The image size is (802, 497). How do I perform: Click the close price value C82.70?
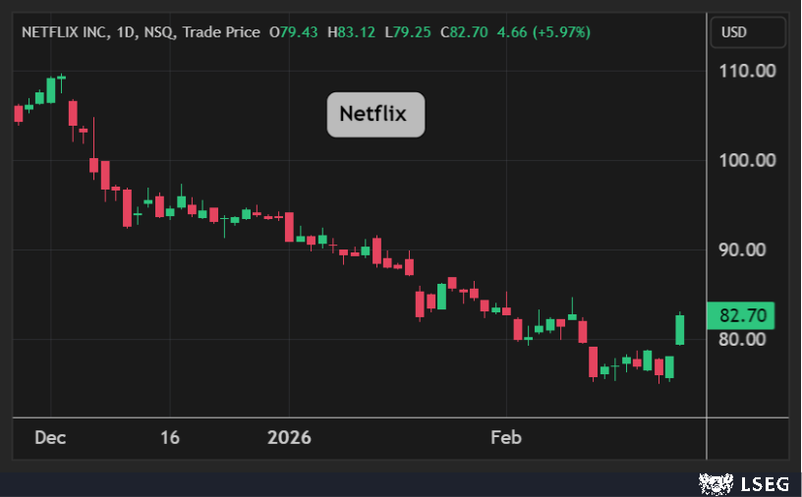point(466,32)
